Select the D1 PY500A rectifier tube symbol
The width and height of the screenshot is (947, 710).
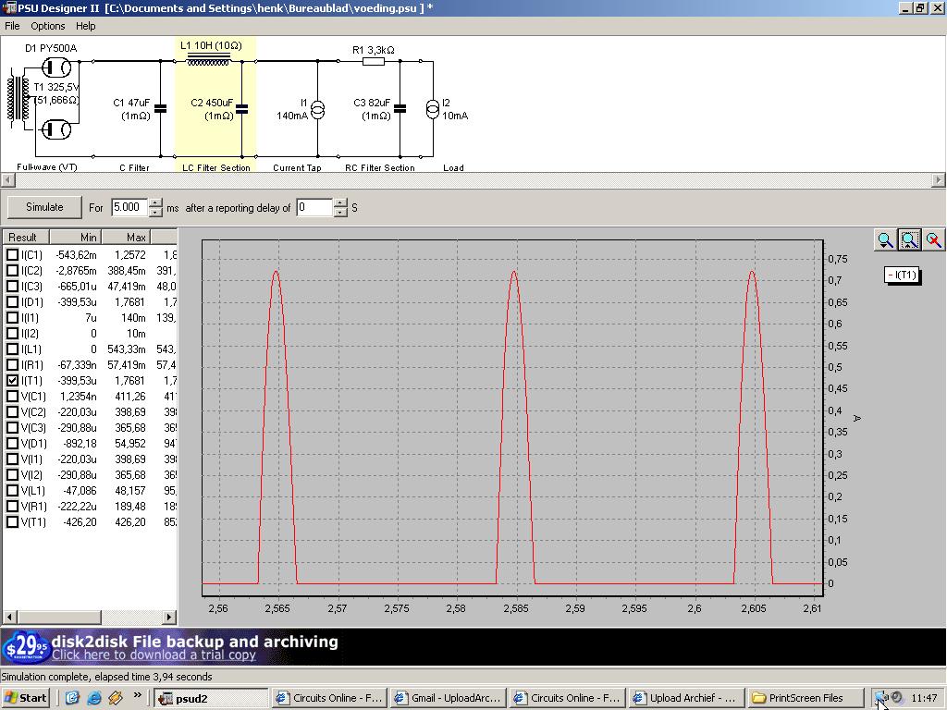(x=57, y=68)
